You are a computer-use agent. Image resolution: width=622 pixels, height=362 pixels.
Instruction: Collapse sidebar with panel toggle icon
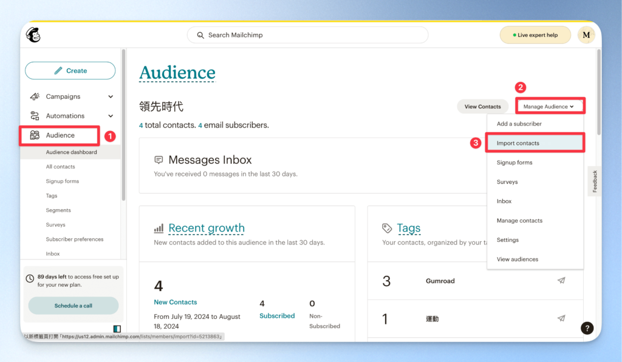[117, 329]
